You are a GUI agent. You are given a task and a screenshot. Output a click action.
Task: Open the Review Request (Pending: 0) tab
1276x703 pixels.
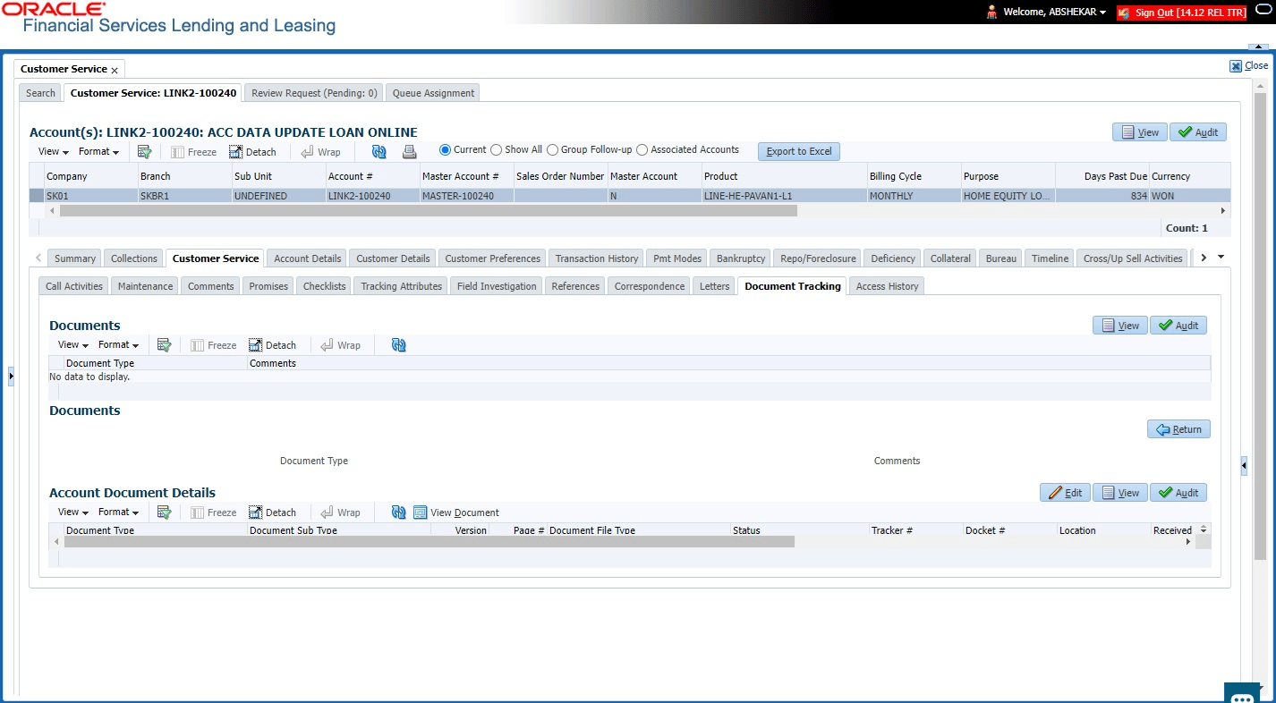click(x=314, y=93)
